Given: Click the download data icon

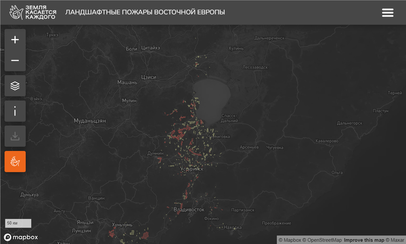Looking at the screenshot, I should (x=15, y=136).
